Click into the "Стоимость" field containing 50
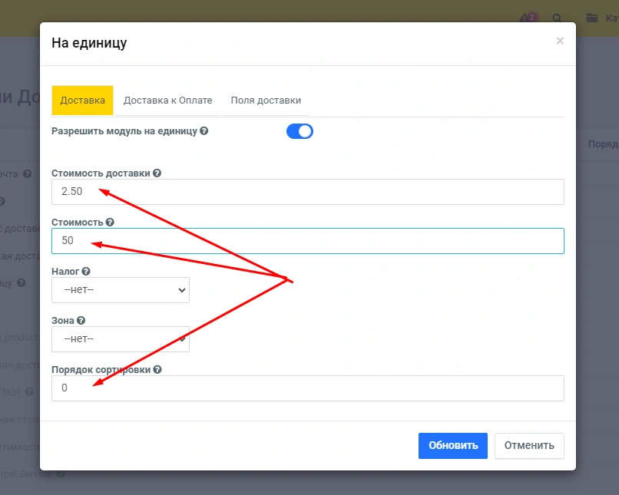The image size is (619, 495). click(x=307, y=241)
